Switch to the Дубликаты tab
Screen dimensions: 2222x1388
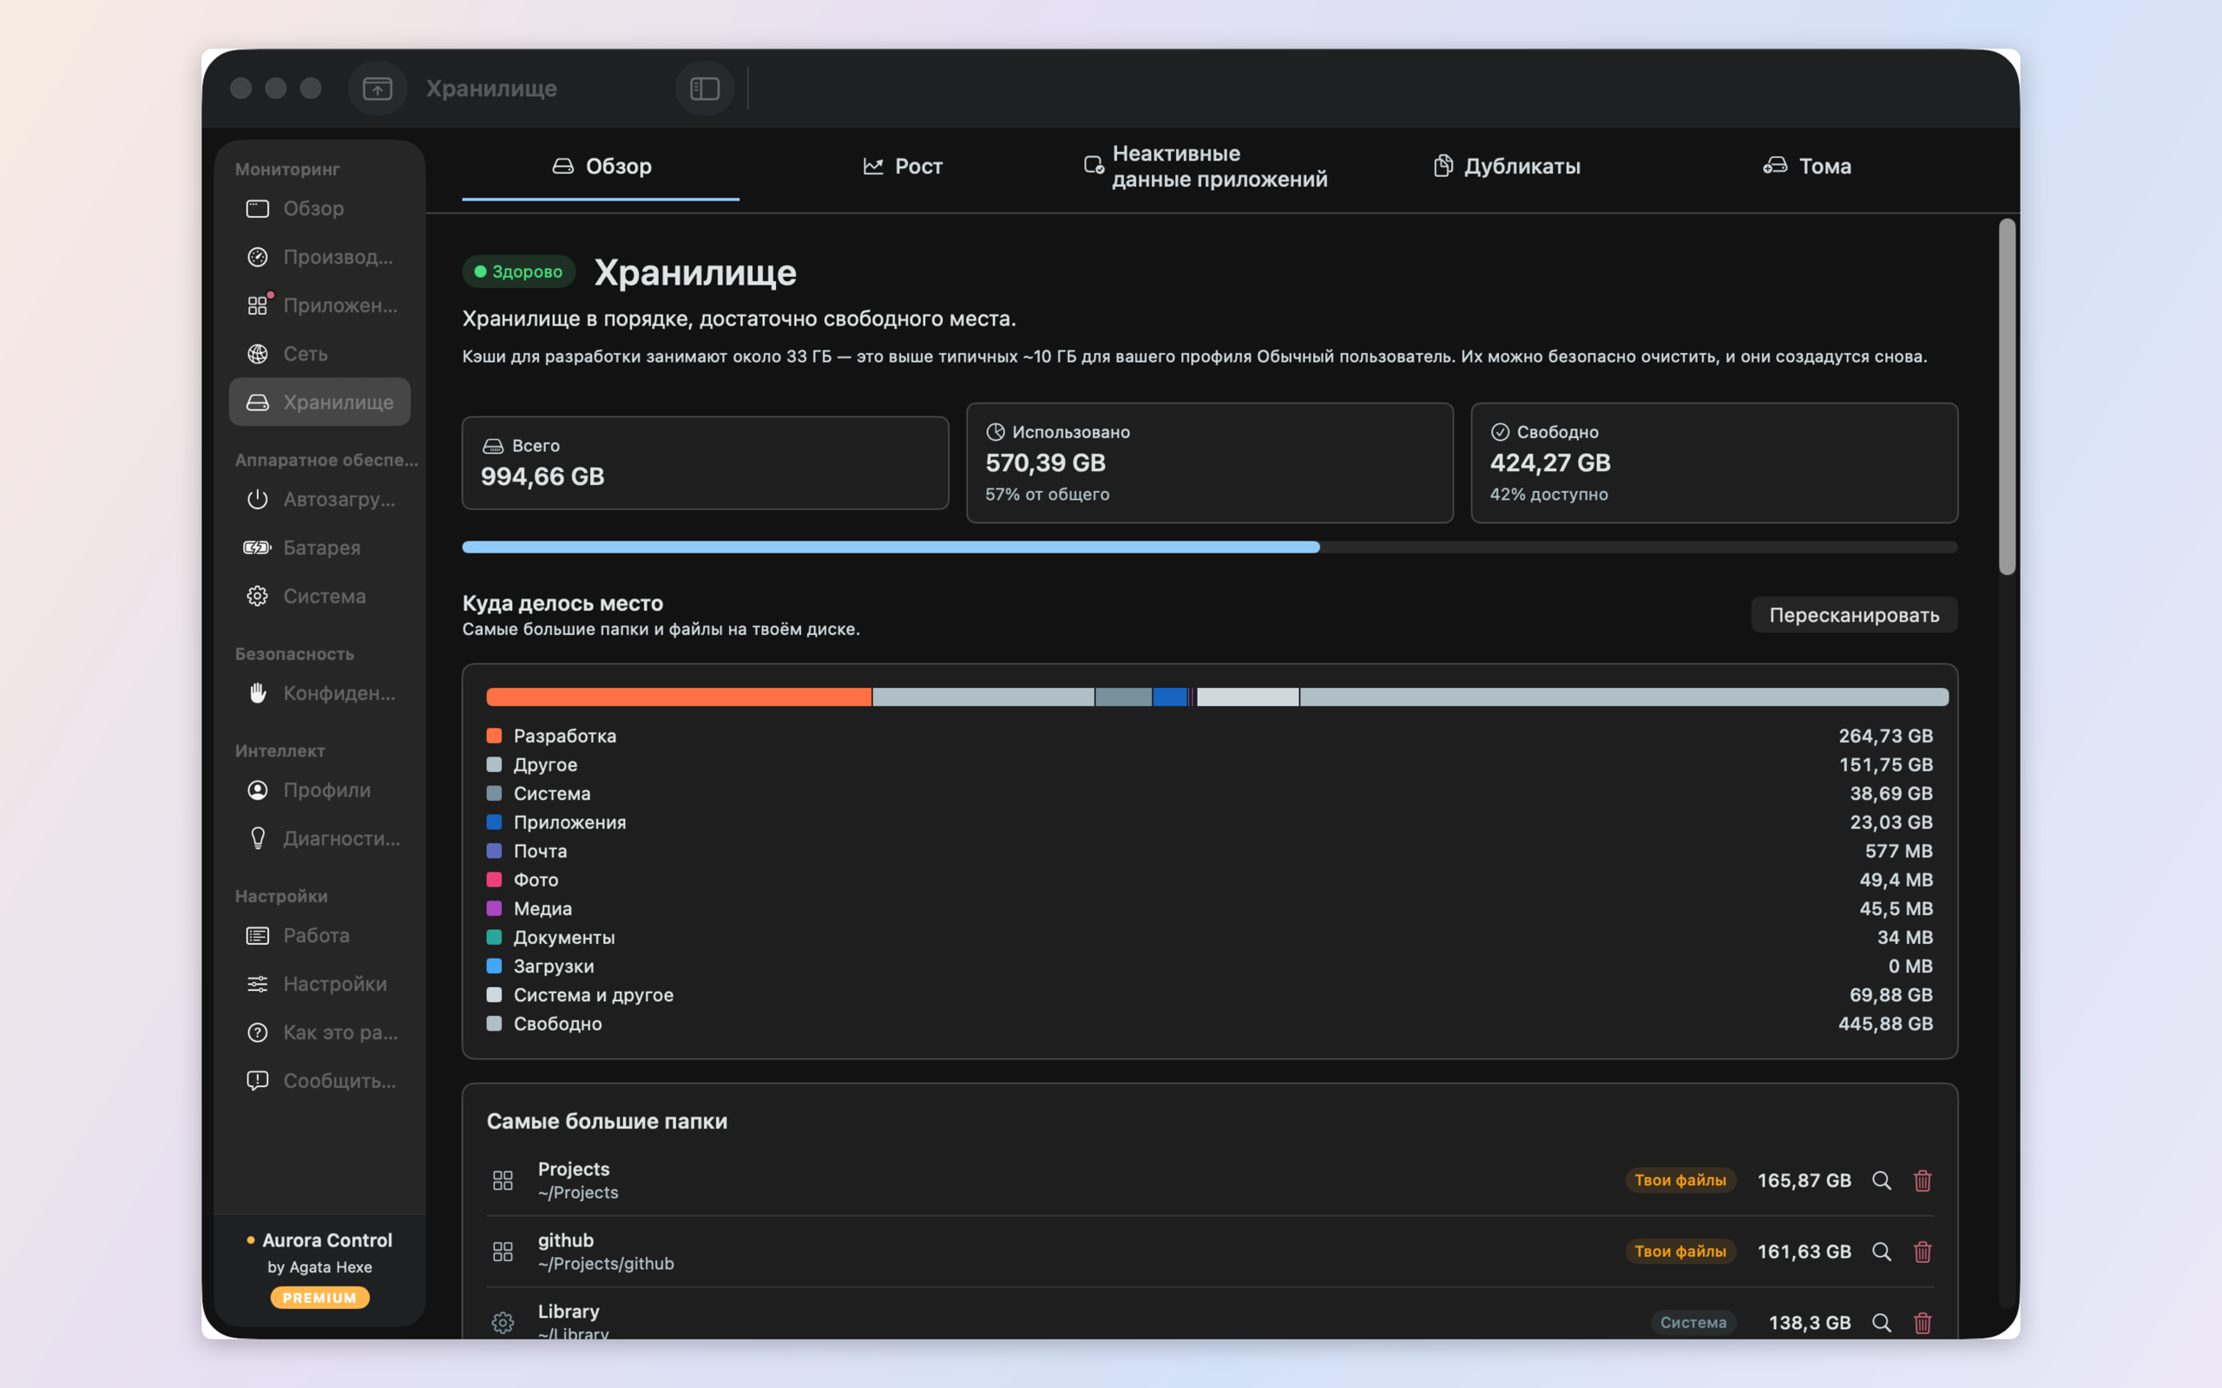click(x=1507, y=167)
